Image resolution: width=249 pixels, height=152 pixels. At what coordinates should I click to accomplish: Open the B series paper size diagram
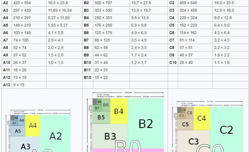click(x=125, y=122)
